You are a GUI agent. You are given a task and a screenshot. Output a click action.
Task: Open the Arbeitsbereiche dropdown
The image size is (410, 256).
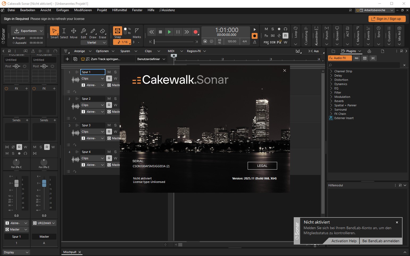click(375, 10)
